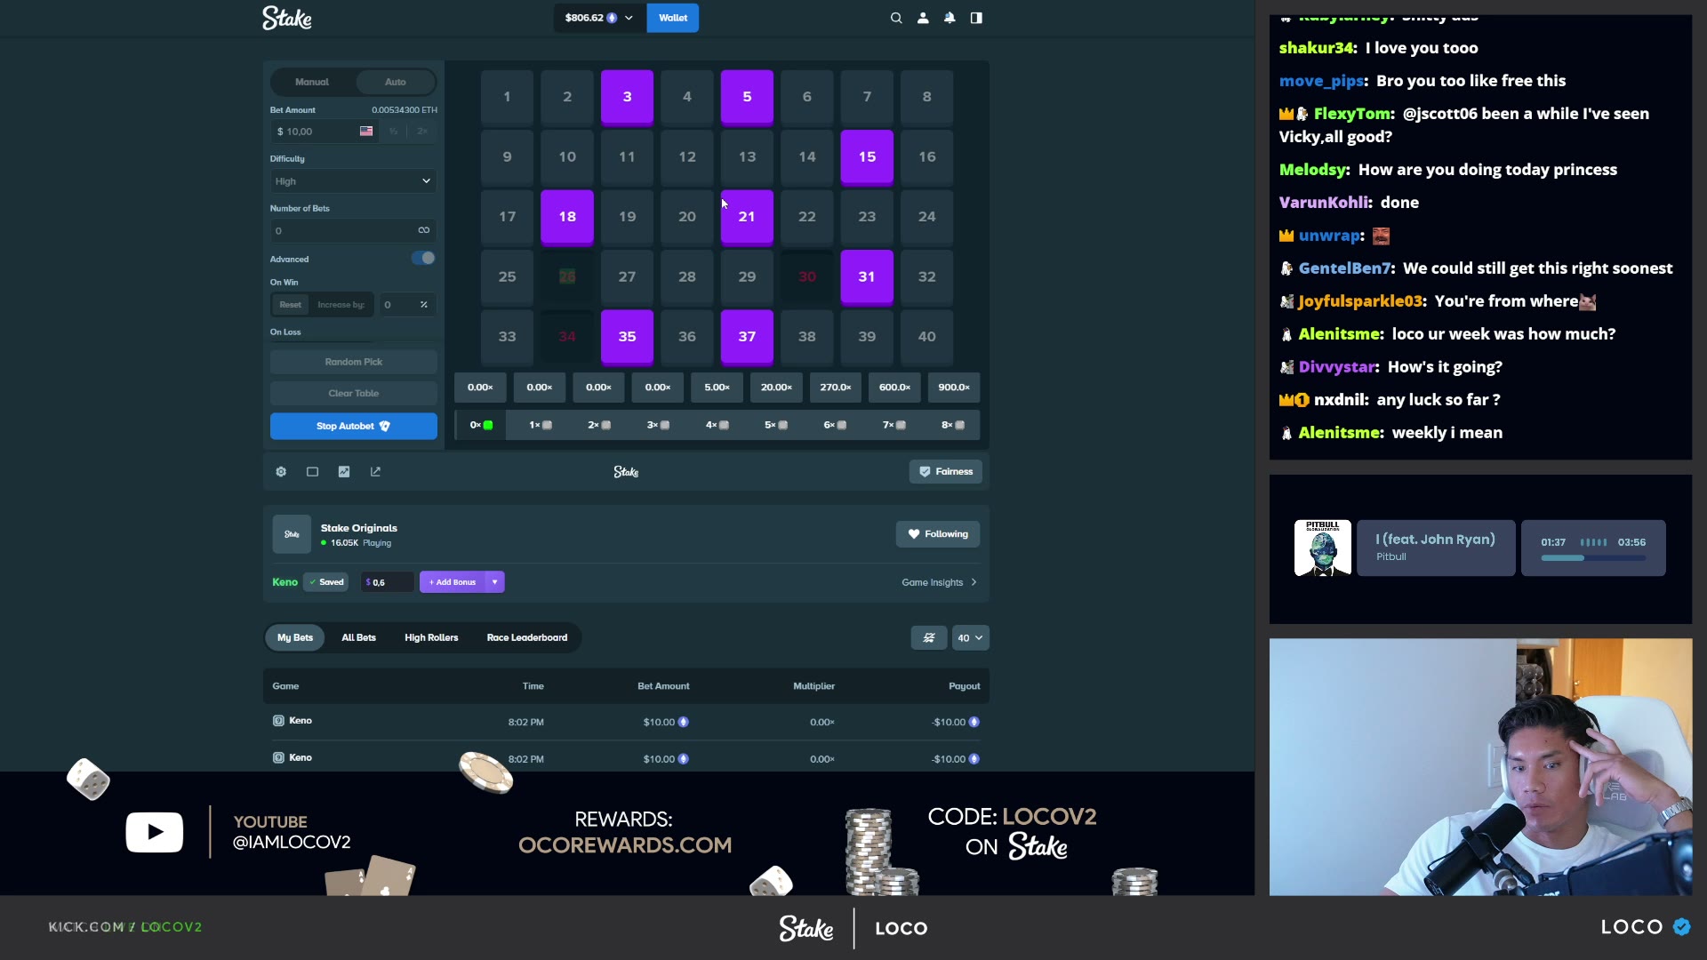Deselect keno number 31
The width and height of the screenshot is (1707, 960).
coord(867,276)
